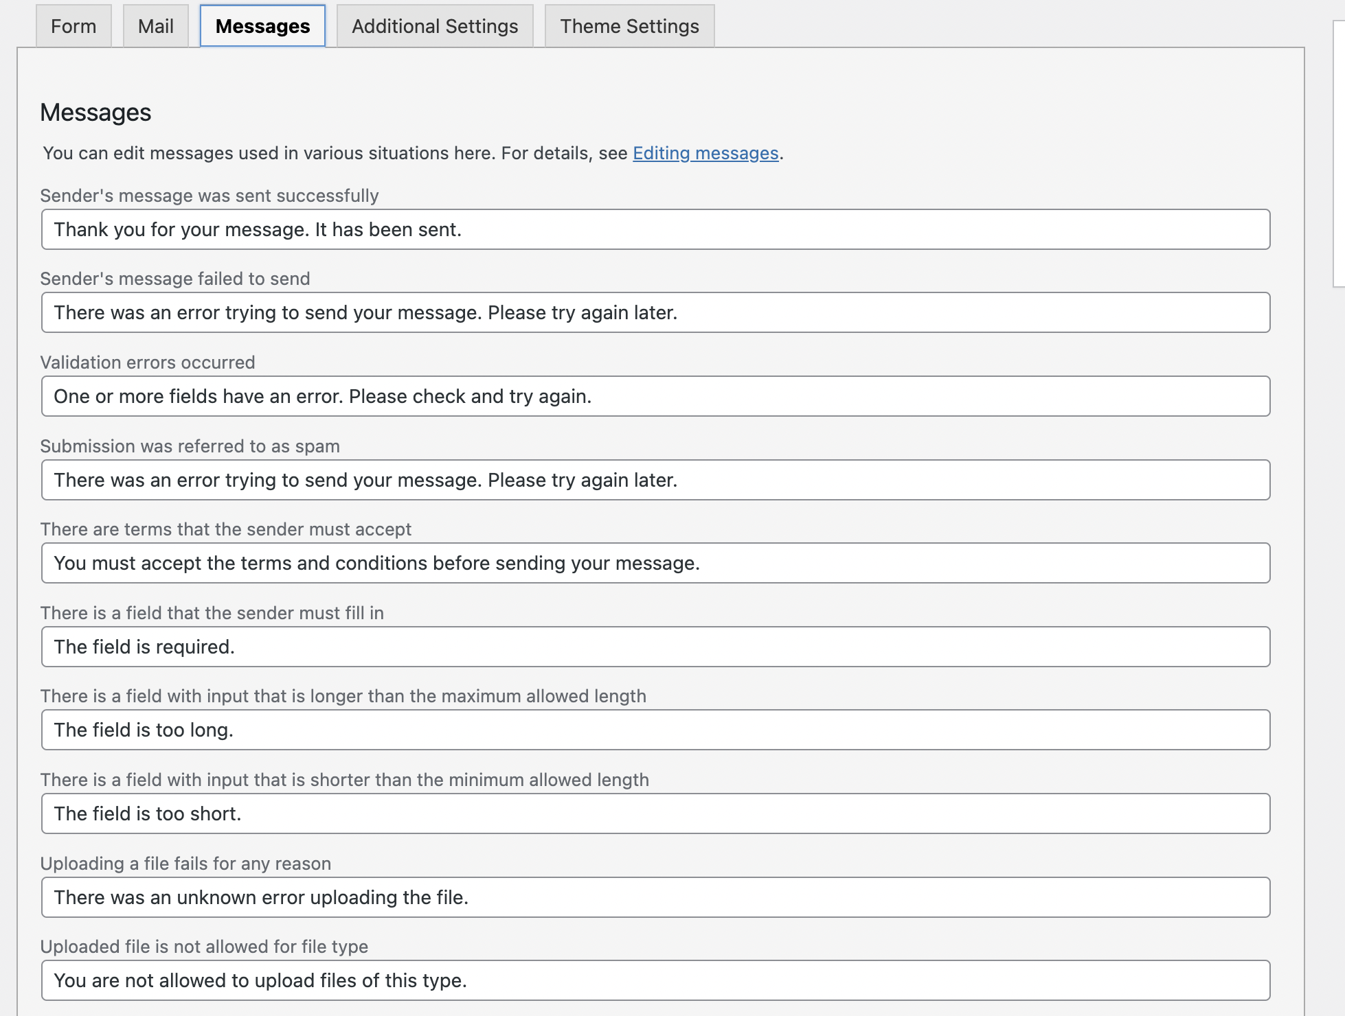The image size is (1345, 1016).
Task: Edit the message failed to send field
Action: pos(655,312)
